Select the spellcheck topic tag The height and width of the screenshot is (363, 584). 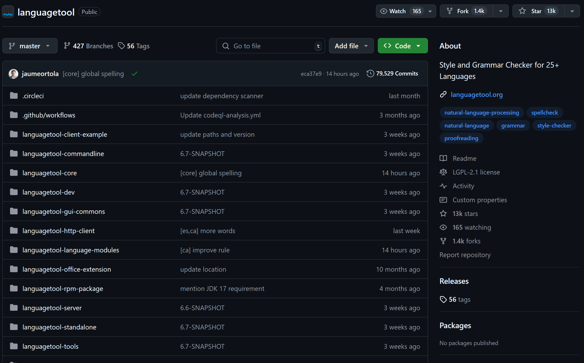tap(544, 112)
